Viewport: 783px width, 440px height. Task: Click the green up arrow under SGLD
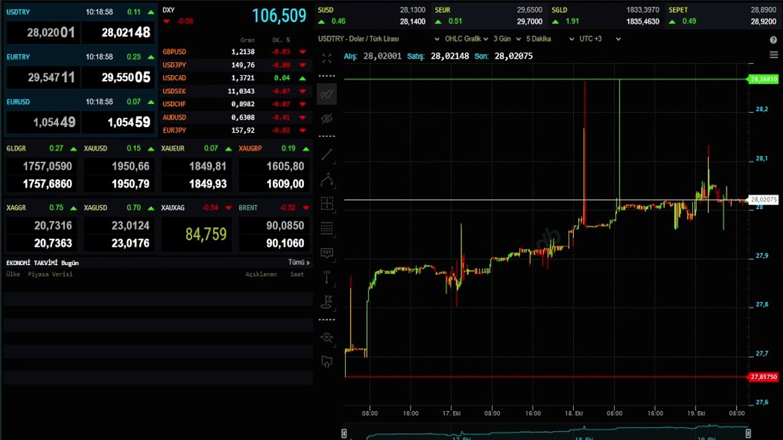click(x=555, y=21)
